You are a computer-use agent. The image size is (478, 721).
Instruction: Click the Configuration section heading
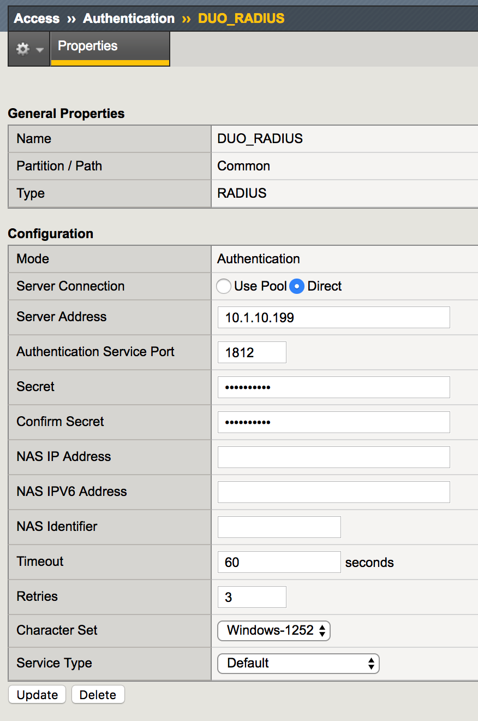tap(51, 234)
